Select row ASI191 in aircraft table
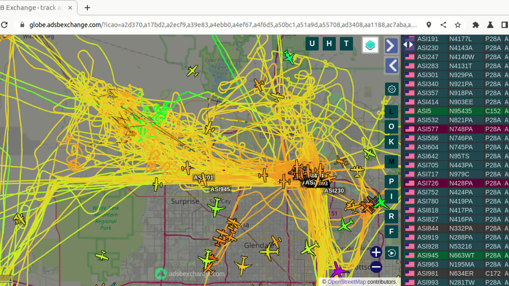Screen dimensions: 509x286 pyautogui.click(x=457, y=39)
